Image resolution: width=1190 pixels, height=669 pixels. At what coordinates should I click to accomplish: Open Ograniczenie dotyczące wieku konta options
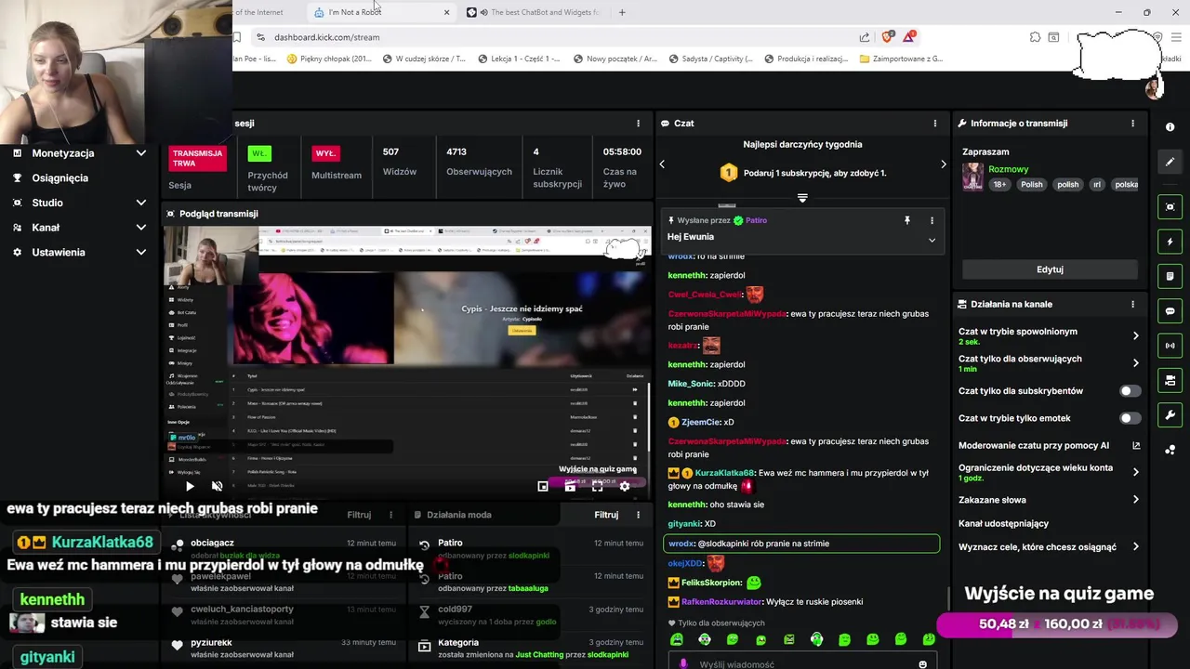[1136, 472]
